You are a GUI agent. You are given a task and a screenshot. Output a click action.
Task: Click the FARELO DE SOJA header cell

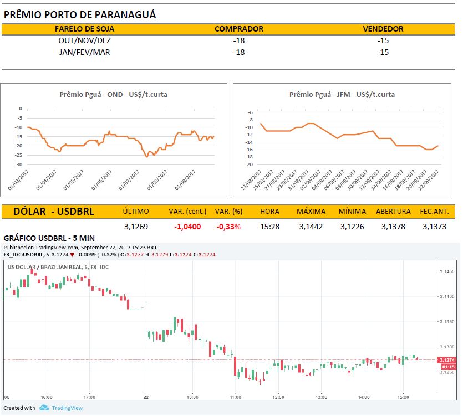[81, 29]
